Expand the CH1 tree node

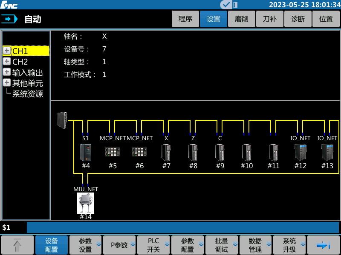point(7,51)
